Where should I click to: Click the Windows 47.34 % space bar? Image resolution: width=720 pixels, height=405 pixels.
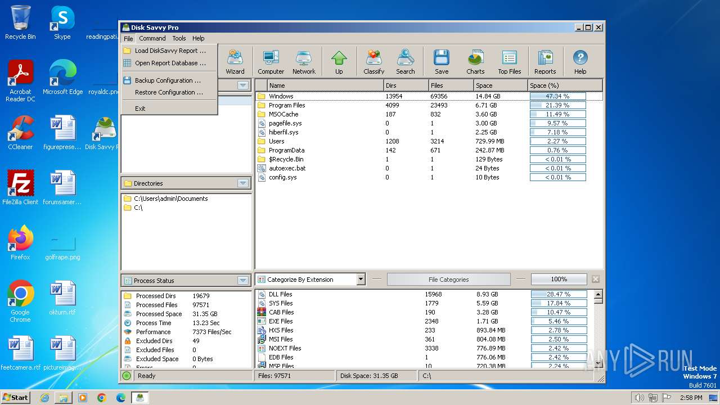tap(557, 96)
